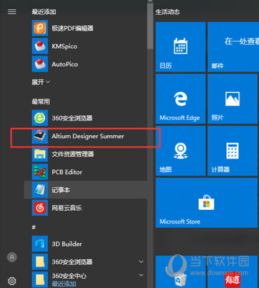Image resolution: width=259 pixels, height=288 pixels.
Task: Click the 记事本 notepad icon
Action: (x=40, y=190)
